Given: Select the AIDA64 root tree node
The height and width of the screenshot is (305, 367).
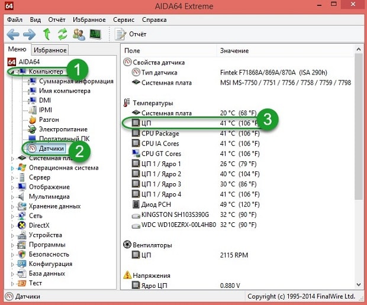Looking at the screenshot, I should tap(29, 61).
